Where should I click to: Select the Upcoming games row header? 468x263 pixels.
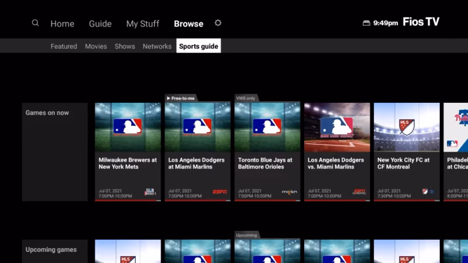point(55,251)
